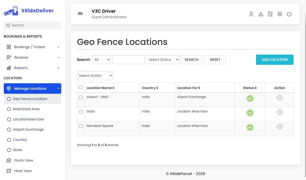Viewport: 306px width, 180px height.
Task: Open the Select Action dropdown
Action: point(95,75)
